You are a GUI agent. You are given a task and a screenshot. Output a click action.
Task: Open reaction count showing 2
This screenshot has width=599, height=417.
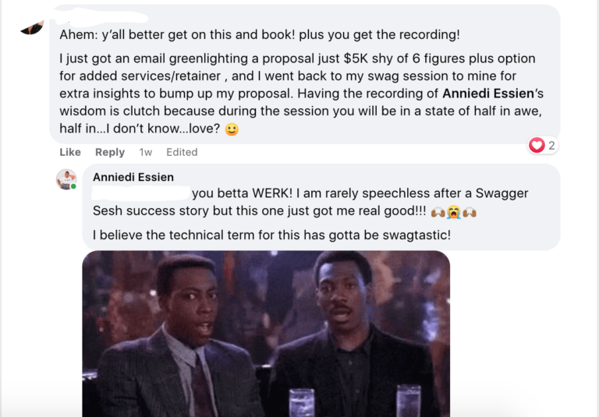click(551, 145)
